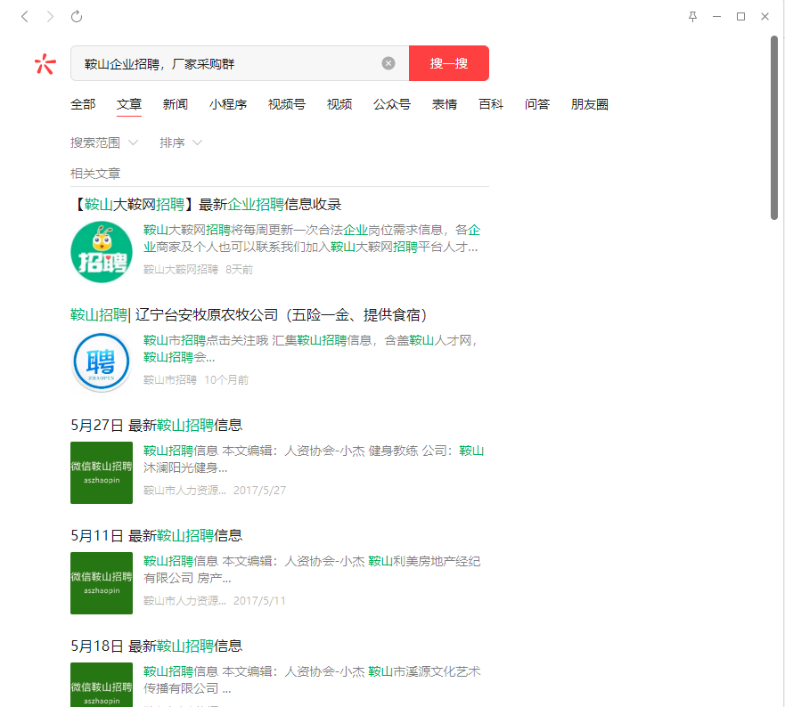Open article 【鞍山大鞍网招聘】最新企业招聘信息收录
Viewport: 785px width, 707px height.
[206, 204]
